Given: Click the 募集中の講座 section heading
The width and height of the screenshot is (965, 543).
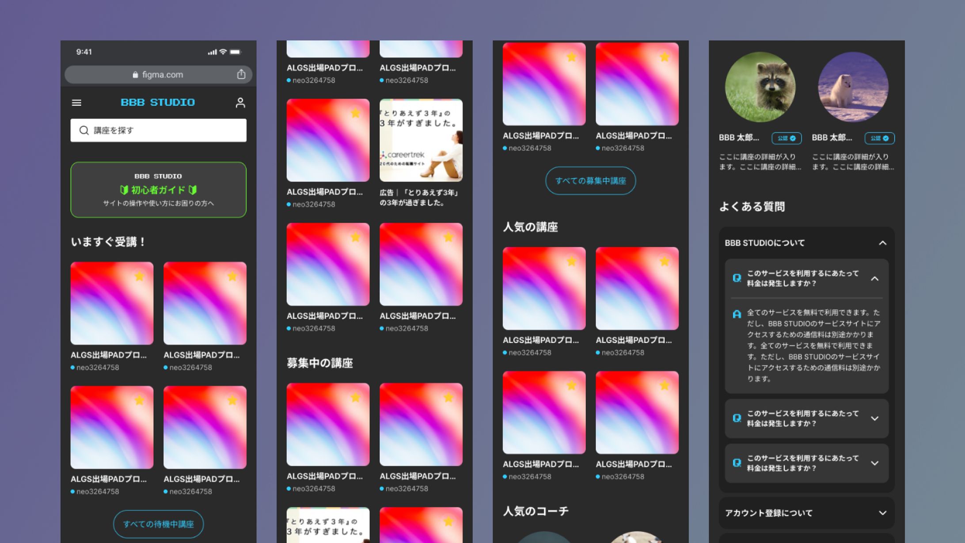Looking at the screenshot, I should coord(320,363).
